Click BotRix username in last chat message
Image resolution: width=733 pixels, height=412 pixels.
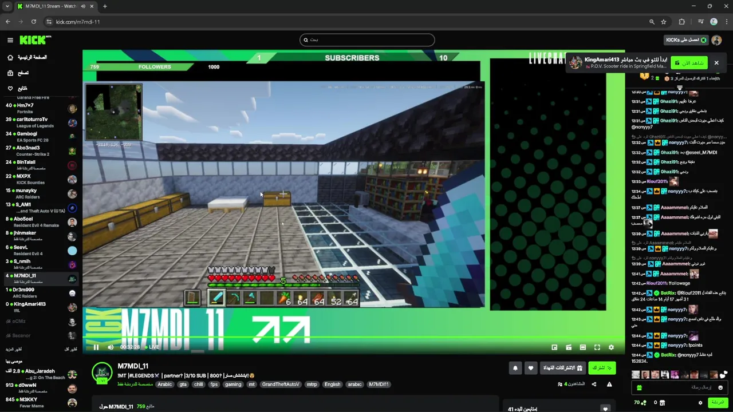pyautogui.click(x=667, y=355)
